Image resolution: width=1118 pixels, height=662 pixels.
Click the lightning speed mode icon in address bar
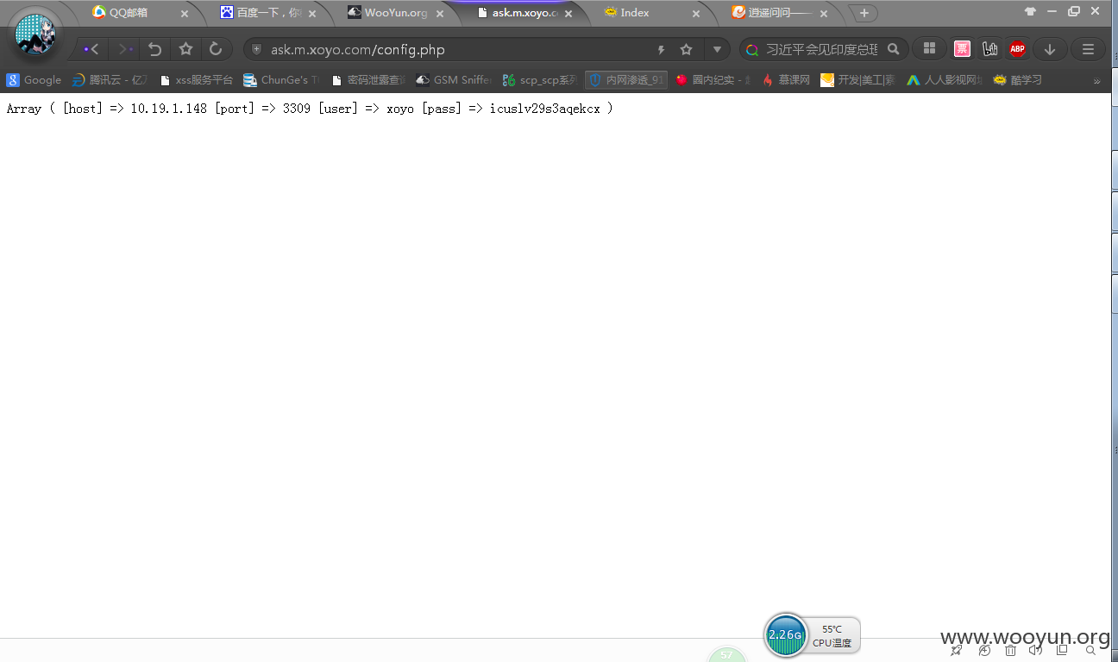point(662,50)
